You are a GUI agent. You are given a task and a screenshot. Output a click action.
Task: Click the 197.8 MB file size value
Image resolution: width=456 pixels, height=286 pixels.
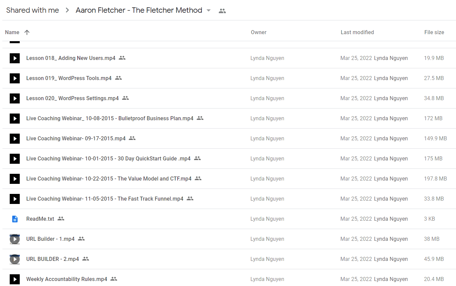click(x=436, y=179)
